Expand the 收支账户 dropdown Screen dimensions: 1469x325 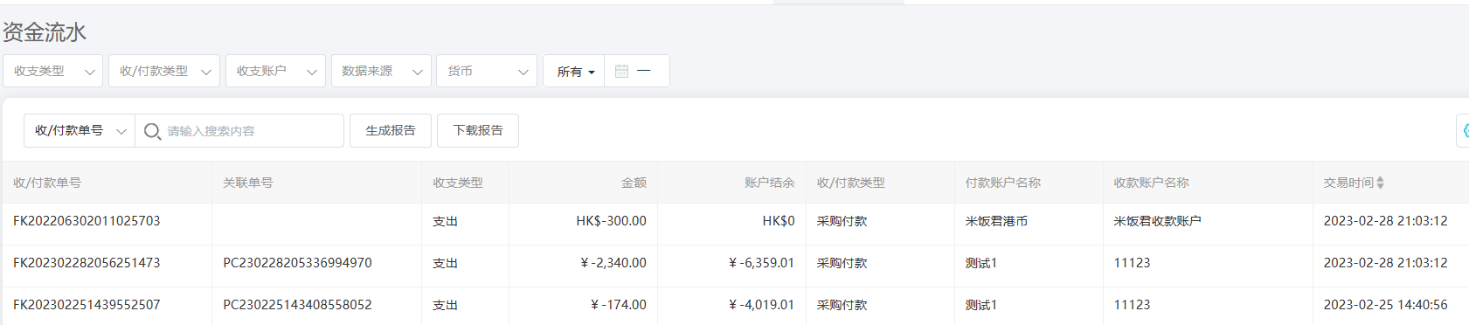275,71
